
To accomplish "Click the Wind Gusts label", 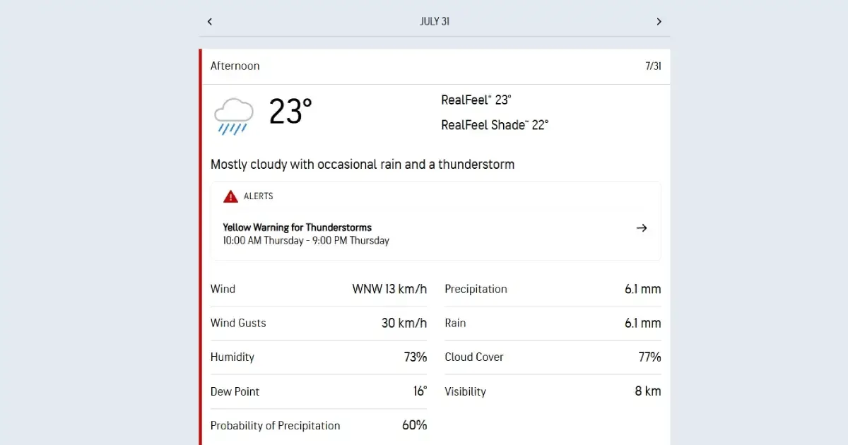I will pyautogui.click(x=238, y=323).
